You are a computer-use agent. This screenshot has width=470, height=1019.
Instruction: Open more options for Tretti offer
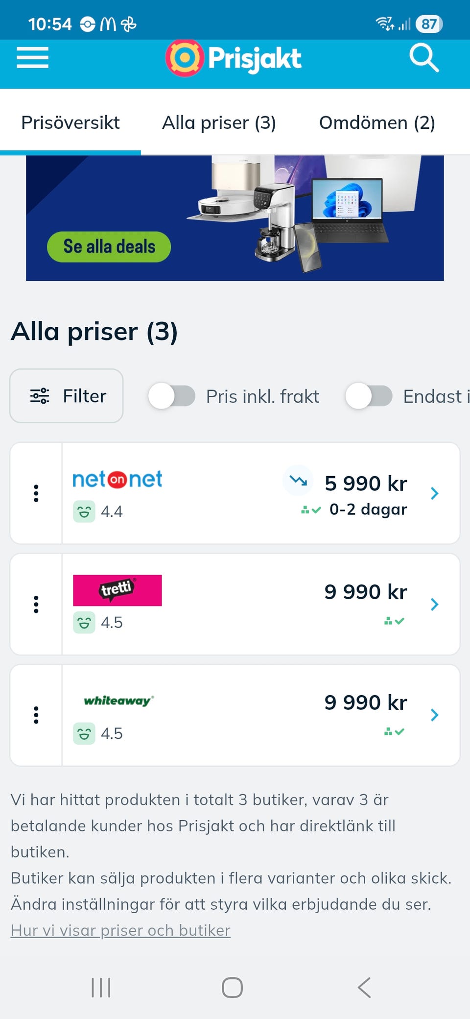point(36,605)
